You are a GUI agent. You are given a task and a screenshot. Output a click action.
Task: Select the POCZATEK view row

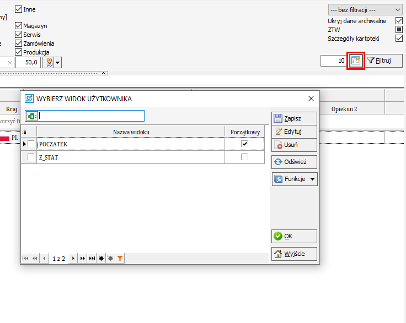pyautogui.click(x=131, y=144)
